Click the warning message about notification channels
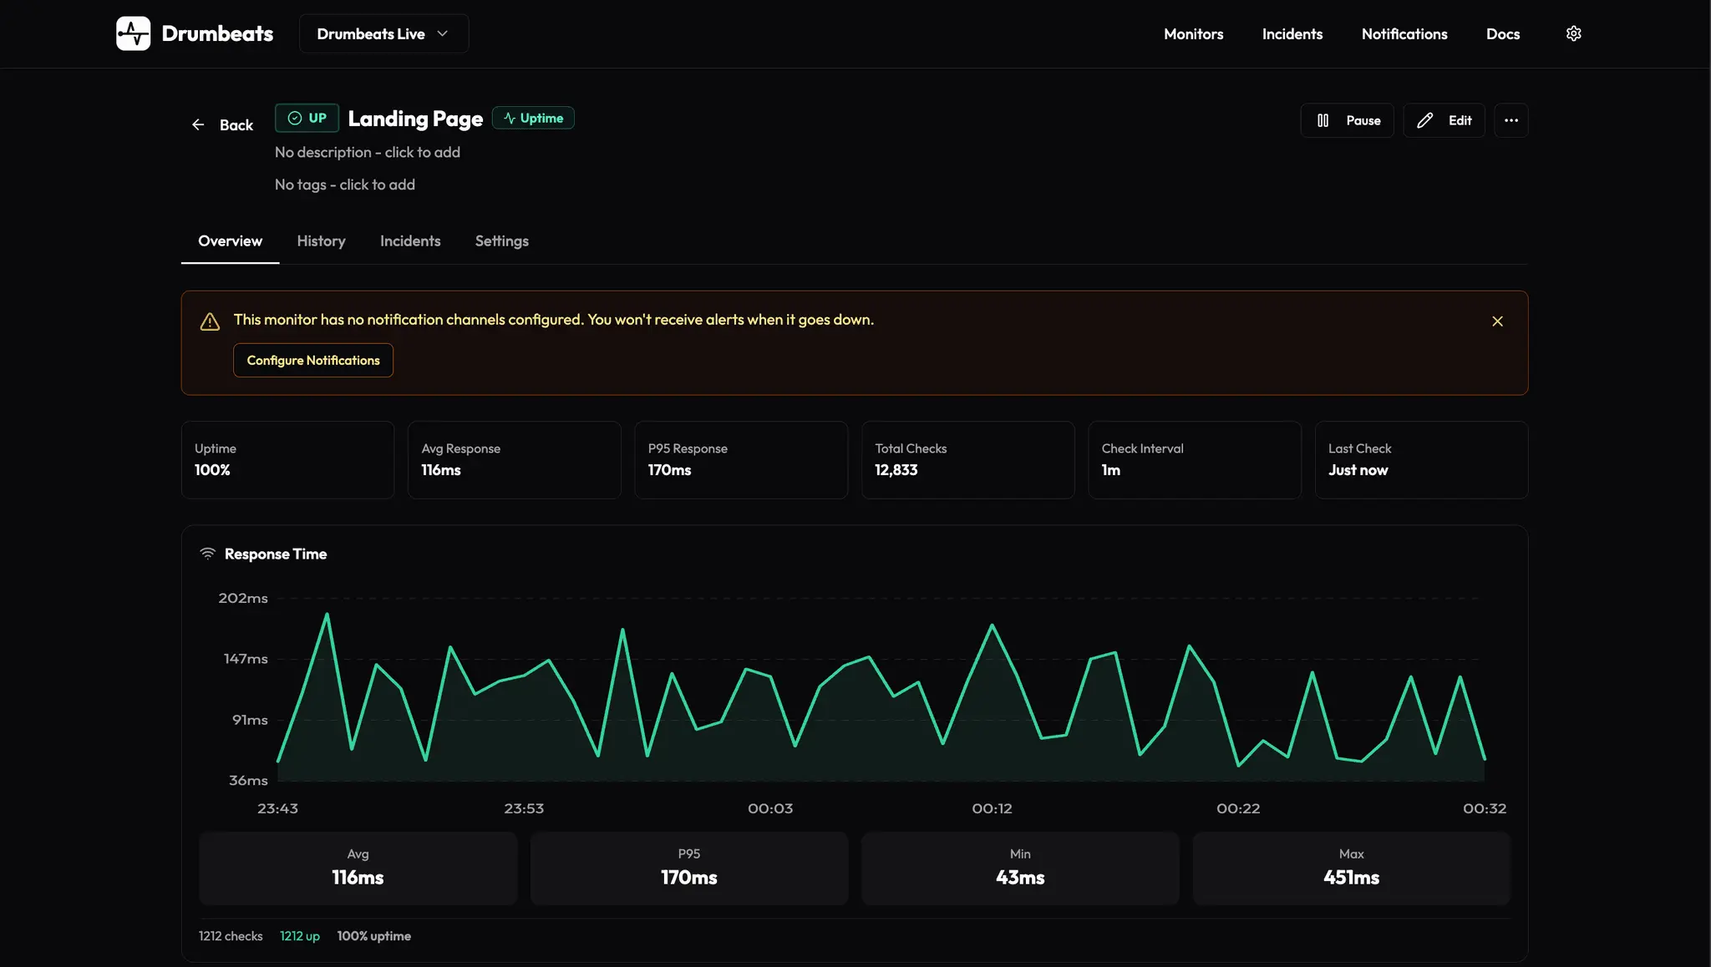The height and width of the screenshot is (967, 1711). point(553,320)
